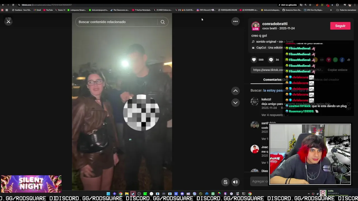Open the 'The Classrooms en...' bookmark
This screenshot has height=201, width=358.
[120, 10]
